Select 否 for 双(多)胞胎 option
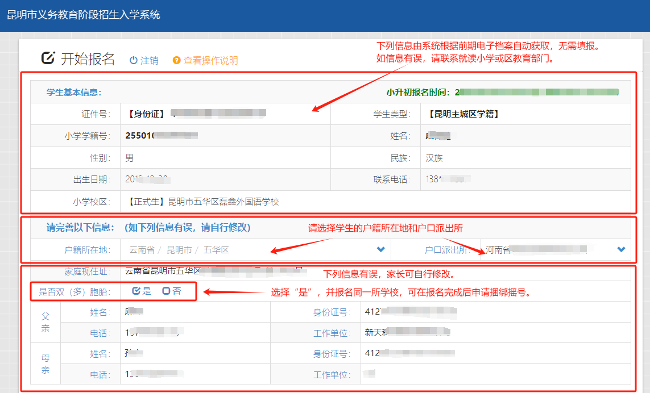This screenshot has width=650, height=393. coord(166,291)
